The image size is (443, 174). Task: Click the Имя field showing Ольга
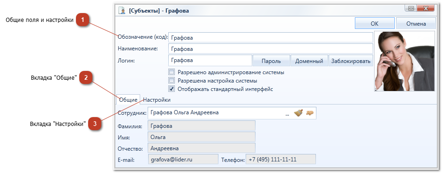[202, 137]
